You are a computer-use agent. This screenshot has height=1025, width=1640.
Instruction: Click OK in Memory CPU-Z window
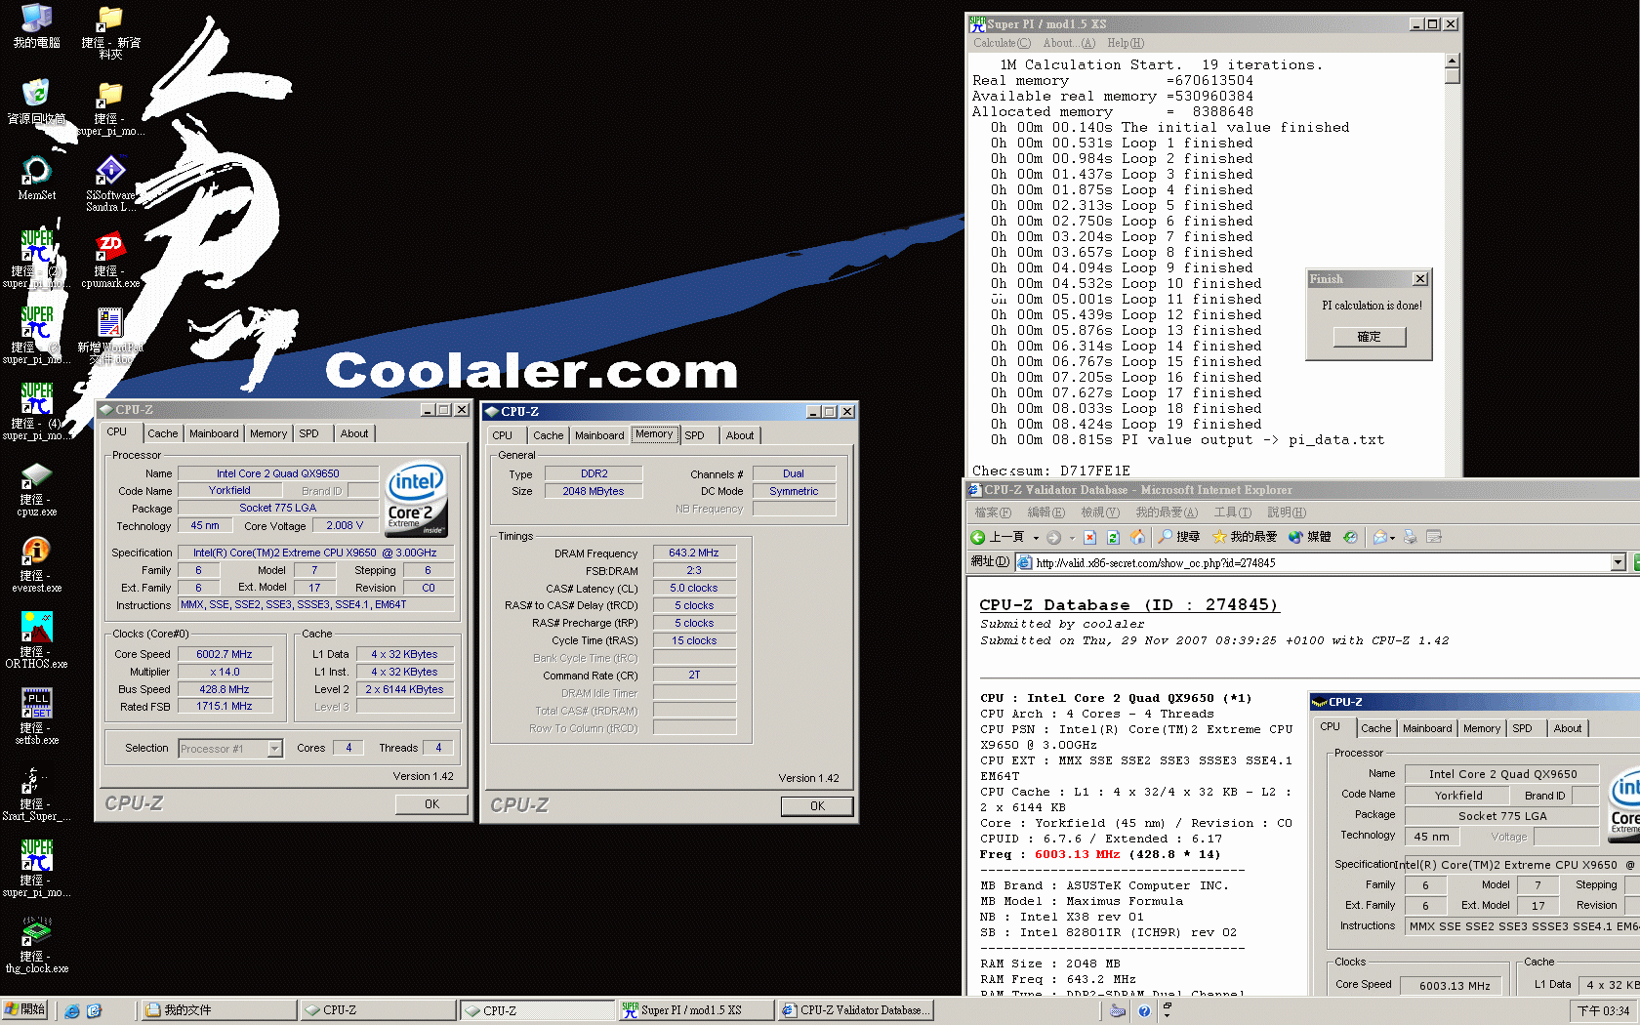click(817, 806)
